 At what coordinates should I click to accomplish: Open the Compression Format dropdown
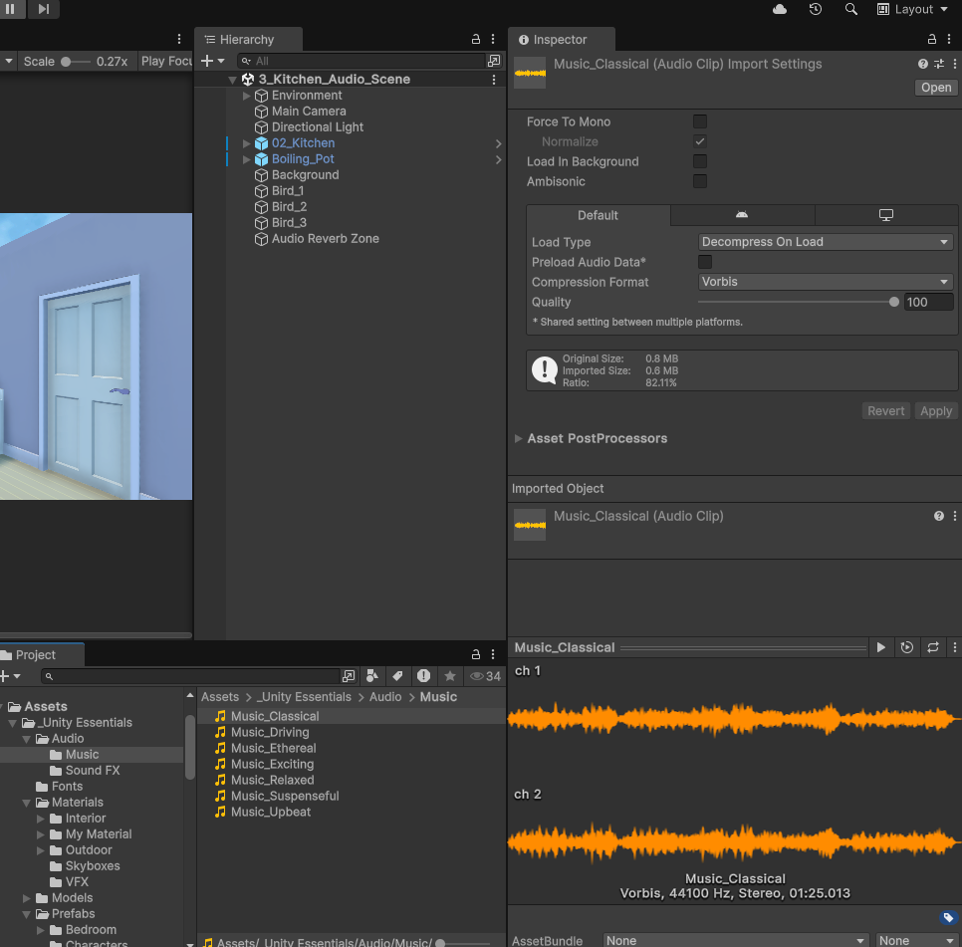click(826, 282)
